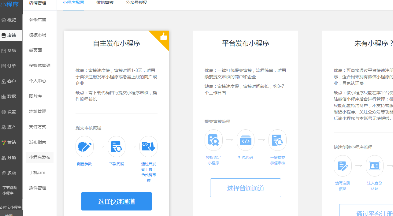The width and height of the screenshot is (393, 216).
Task: Open 商品 in the left sidebar
Action: (x=11, y=50)
